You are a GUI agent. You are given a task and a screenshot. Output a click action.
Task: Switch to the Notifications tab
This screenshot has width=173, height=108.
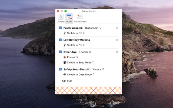point(80,18)
